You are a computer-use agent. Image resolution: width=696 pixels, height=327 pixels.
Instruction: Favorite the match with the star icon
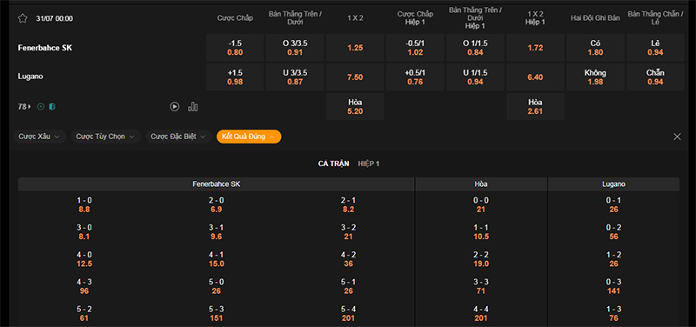(23, 18)
